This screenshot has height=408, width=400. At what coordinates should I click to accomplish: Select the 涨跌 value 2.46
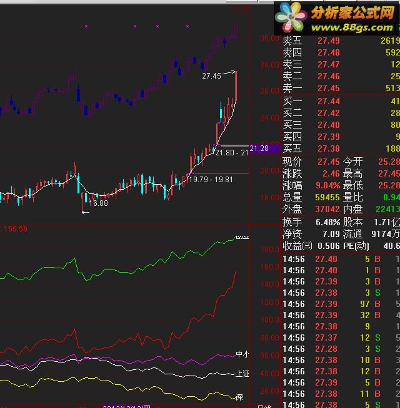(x=331, y=173)
